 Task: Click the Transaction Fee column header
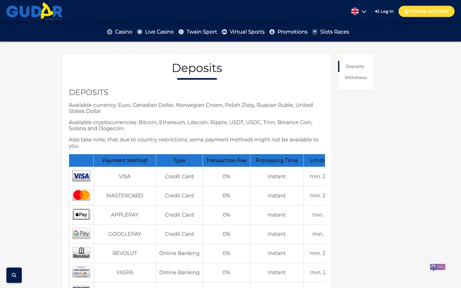(x=226, y=161)
